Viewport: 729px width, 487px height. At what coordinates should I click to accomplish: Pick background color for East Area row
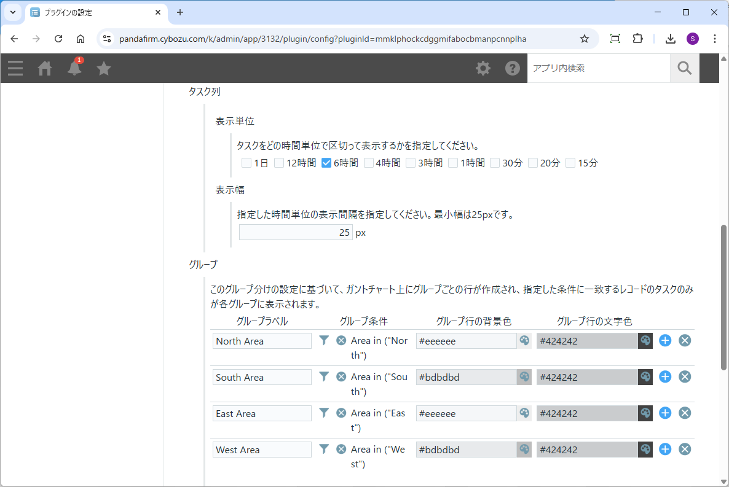coord(524,413)
